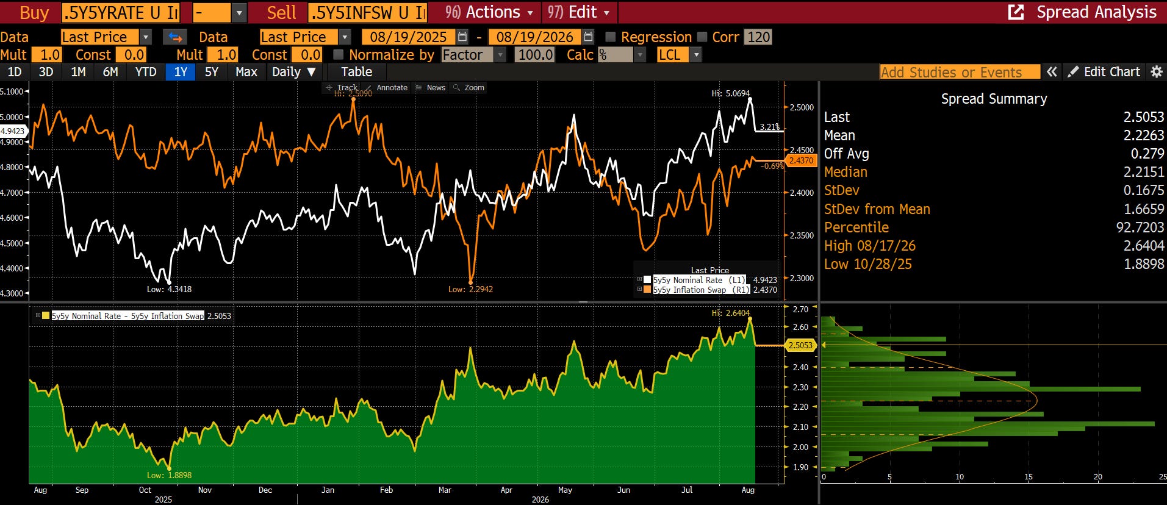Viewport: 1167px width, 505px height.
Task: Open calendar icon next to 08/19/2026
Action: [588, 37]
